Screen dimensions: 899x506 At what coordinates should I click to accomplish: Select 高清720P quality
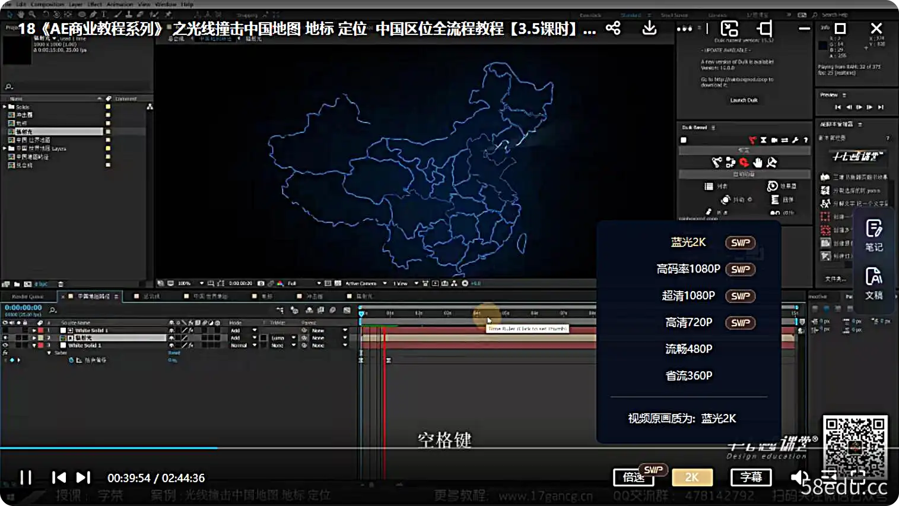pyautogui.click(x=688, y=322)
